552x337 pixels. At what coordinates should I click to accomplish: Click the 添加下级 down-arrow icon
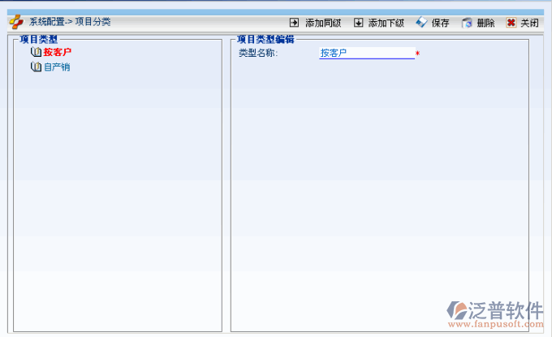point(358,23)
